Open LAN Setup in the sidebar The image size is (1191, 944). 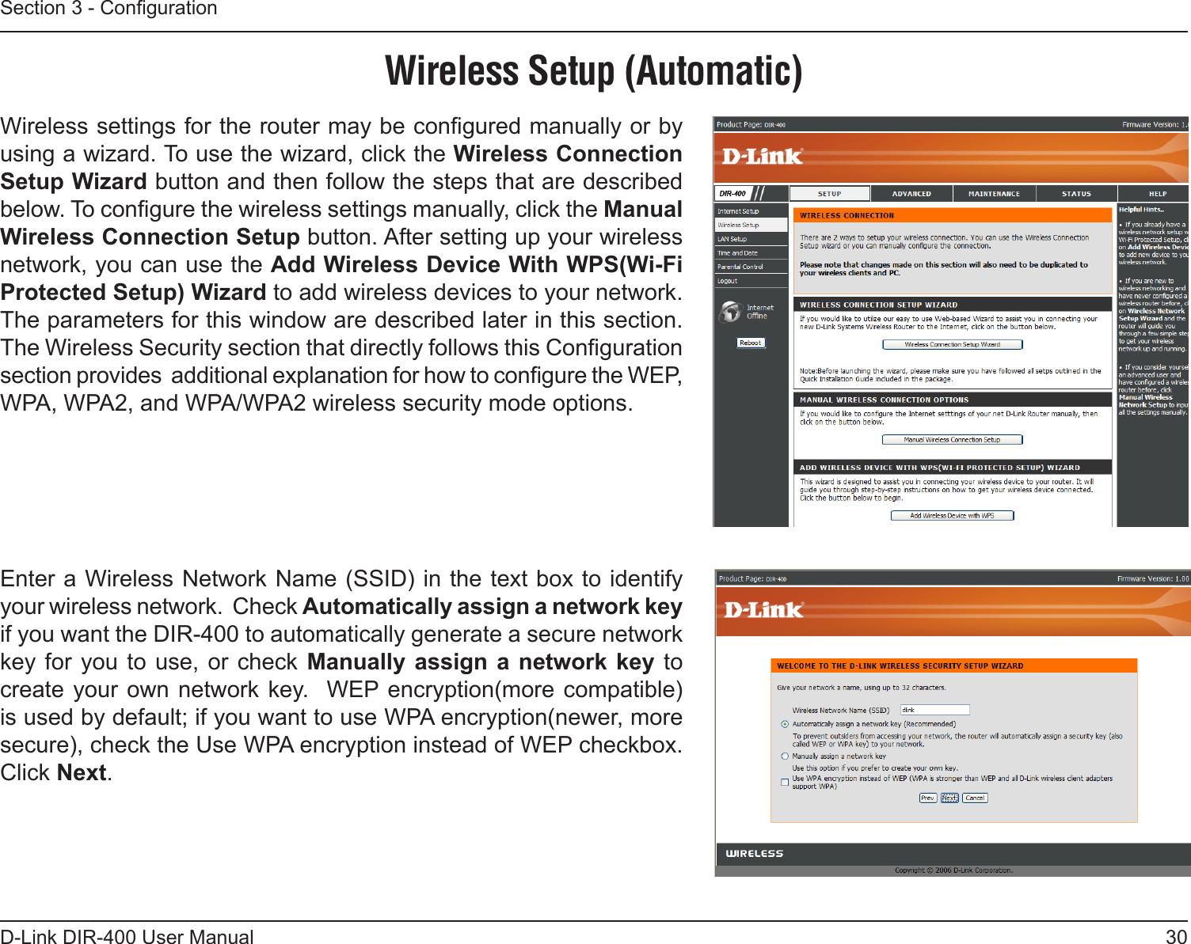(x=751, y=239)
